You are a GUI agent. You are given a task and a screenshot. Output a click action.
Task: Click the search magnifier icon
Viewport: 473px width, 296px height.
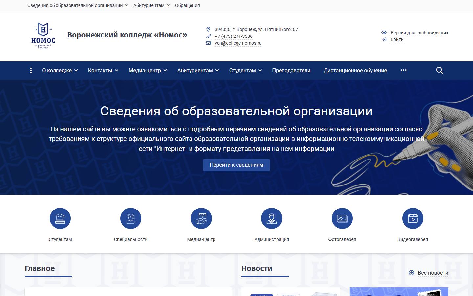click(439, 70)
